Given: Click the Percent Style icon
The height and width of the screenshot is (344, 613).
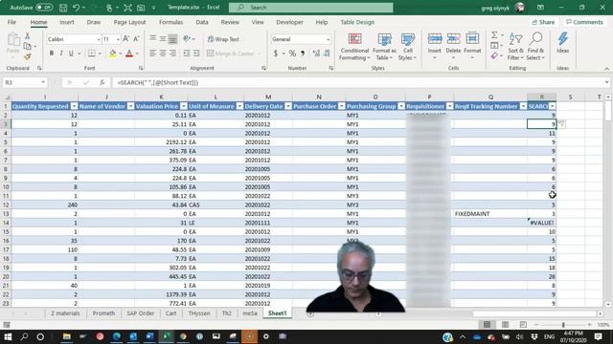Looking at the screenshot, I should click(292, 54).
